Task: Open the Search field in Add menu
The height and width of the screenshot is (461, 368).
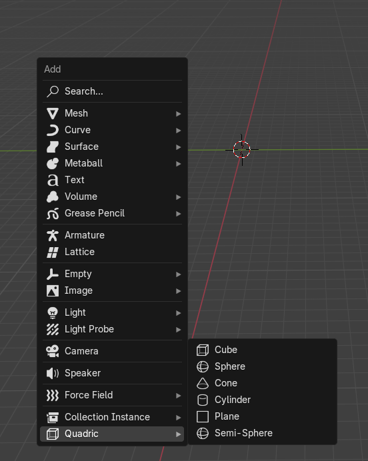Action: [112, 91]
